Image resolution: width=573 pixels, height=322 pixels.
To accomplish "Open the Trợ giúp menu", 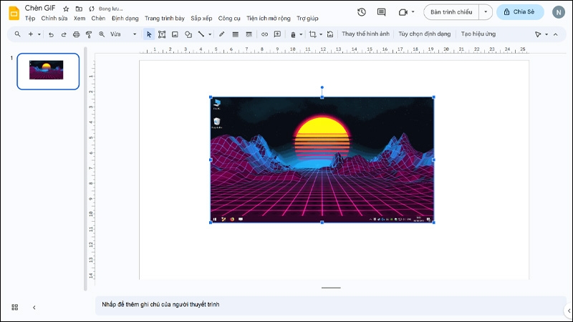I will pyautogui.click(x=307, y=19).
